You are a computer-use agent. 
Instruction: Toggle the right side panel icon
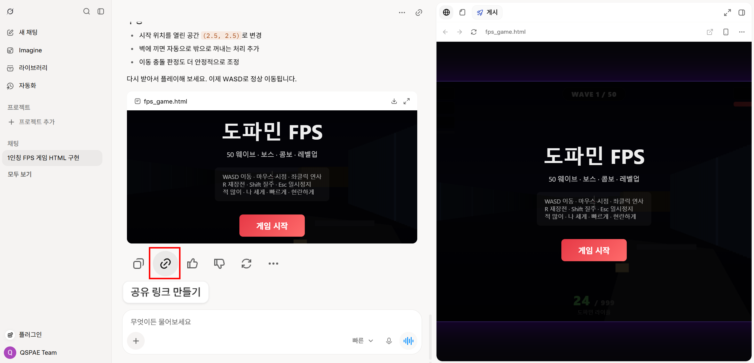[742, 12]
